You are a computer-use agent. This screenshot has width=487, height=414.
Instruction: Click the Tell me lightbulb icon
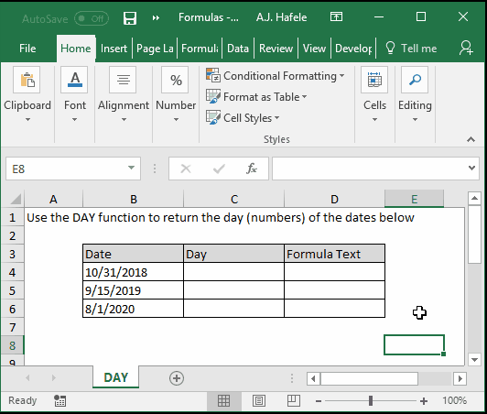coord(390,48)
